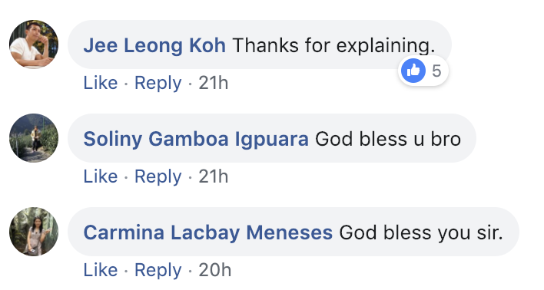
Task: Open the 20h timestamp link
Action: (x=214, y=270)
